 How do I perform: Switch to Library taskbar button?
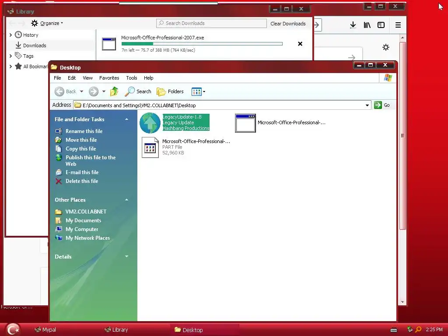coord(116,330)
